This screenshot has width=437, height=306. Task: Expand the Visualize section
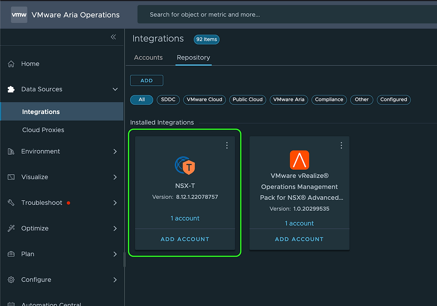115,177
